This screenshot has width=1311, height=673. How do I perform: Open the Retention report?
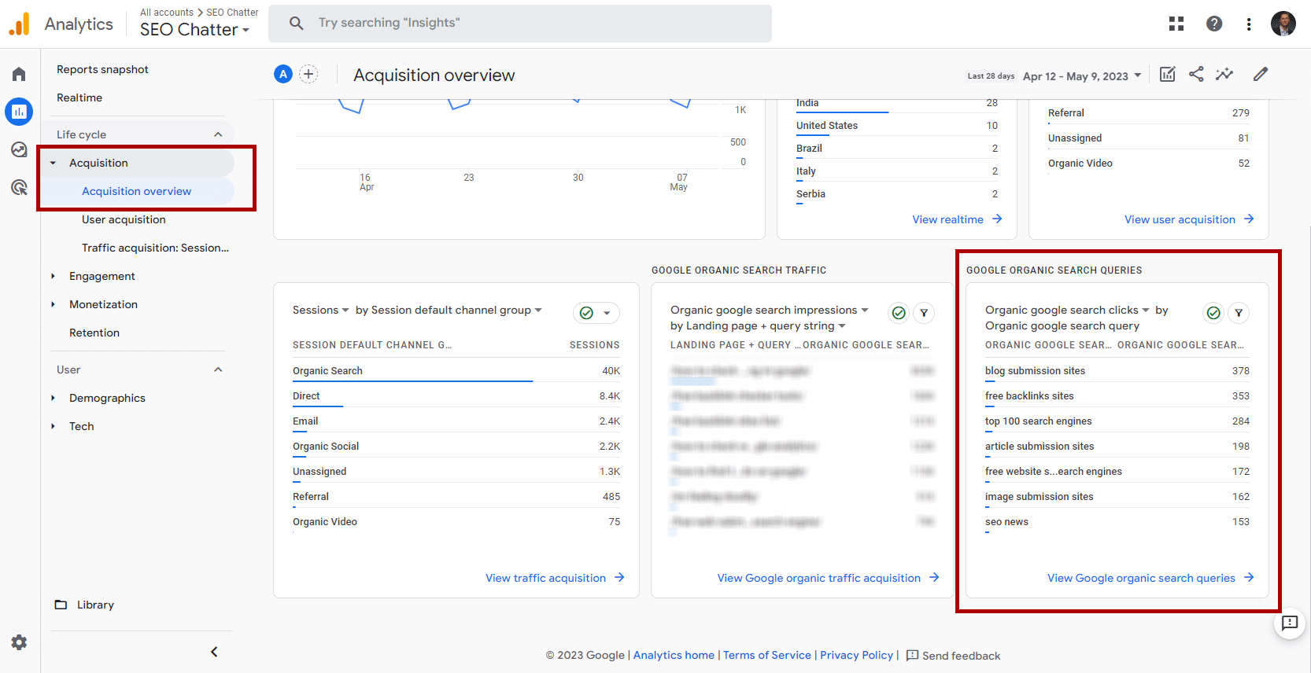coord(94,333)
